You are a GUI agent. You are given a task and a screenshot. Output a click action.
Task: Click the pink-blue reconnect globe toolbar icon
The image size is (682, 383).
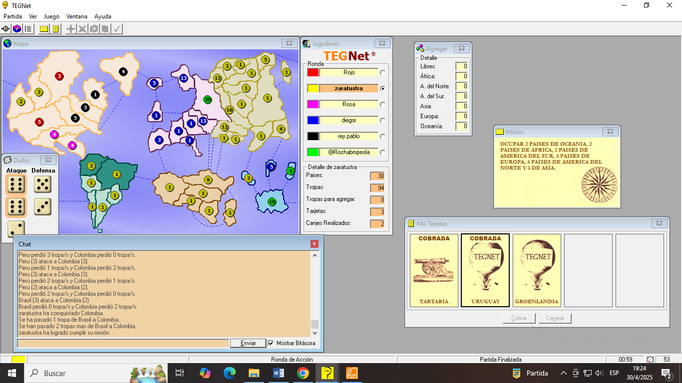pos(17,29)
